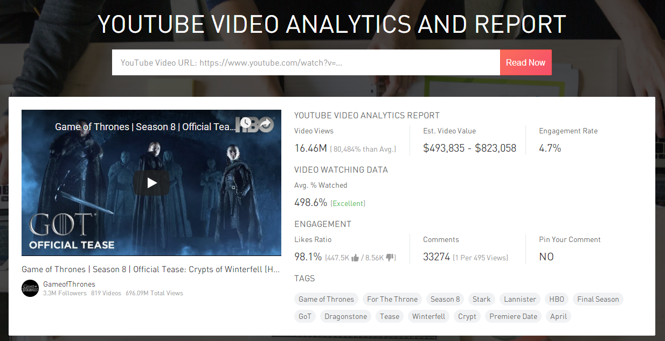Screen dimensions: 665x341
Task: Click the 498.6% watched value
Action: [310, 203]
